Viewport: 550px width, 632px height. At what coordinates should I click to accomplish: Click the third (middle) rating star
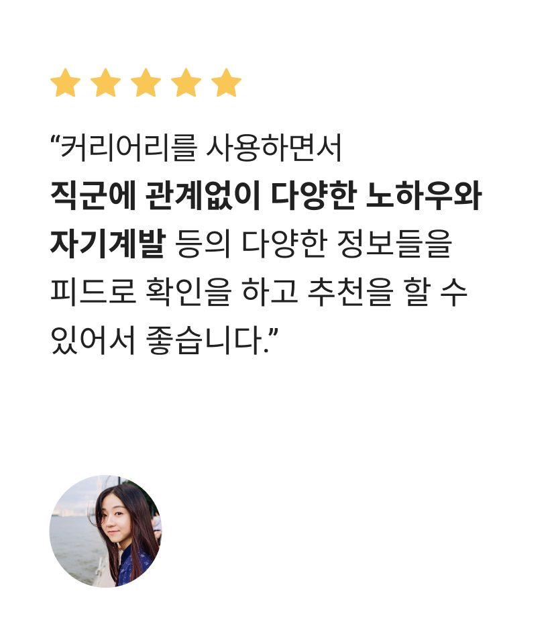pyautogui.click(x=146, y=83)
